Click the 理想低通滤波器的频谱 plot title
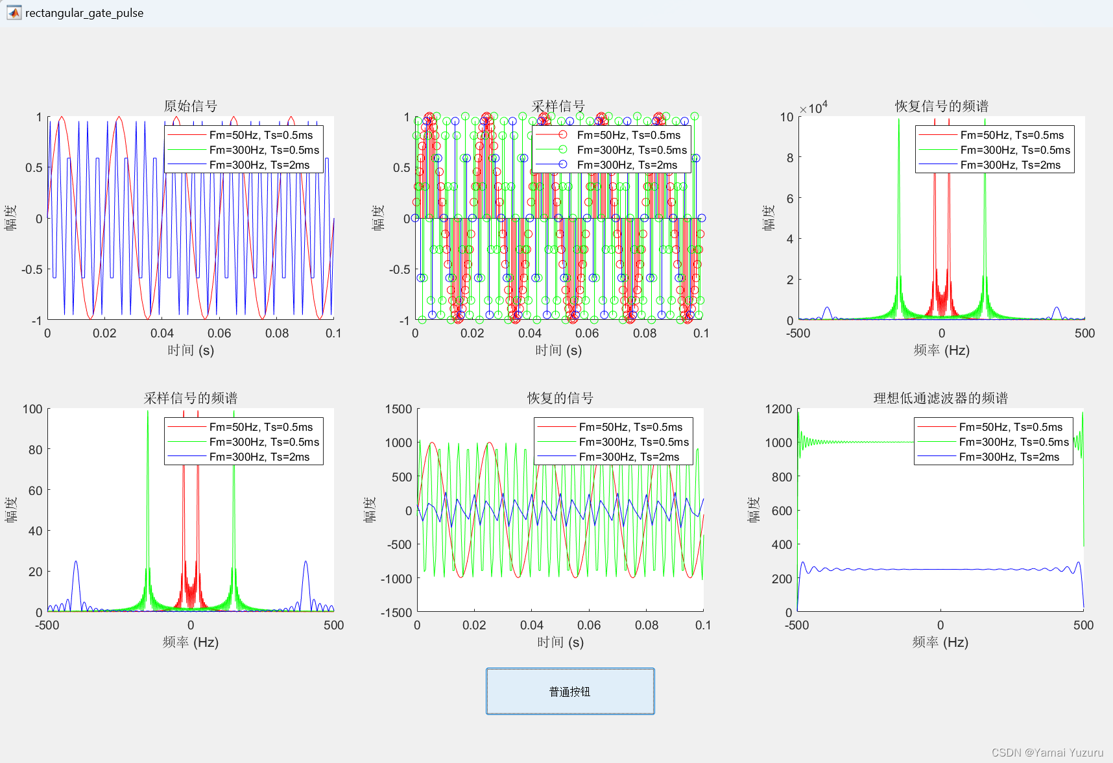This screenshot has width=1113, height=763. point(940,398)
